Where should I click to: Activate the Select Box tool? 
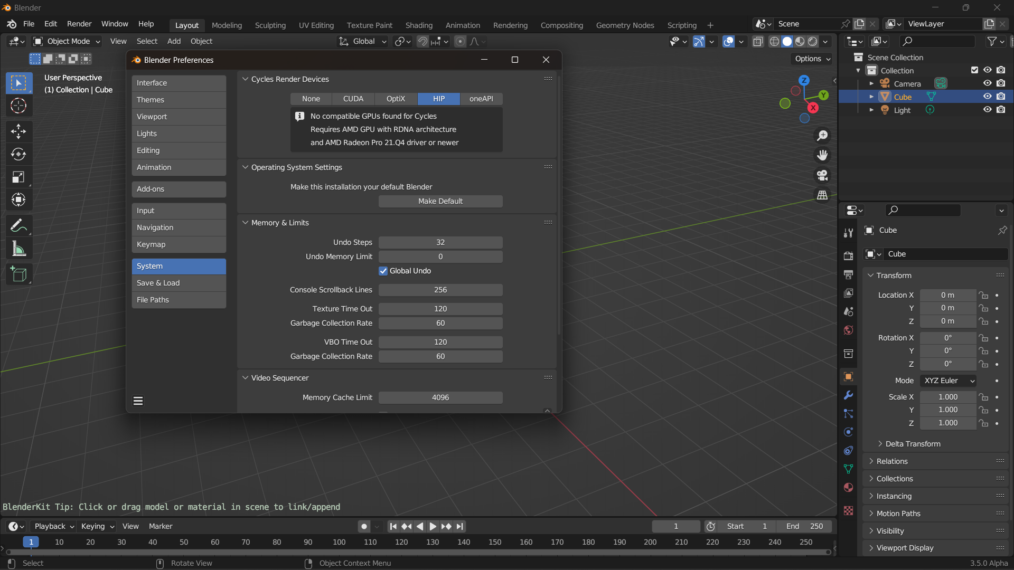(18, 83)
